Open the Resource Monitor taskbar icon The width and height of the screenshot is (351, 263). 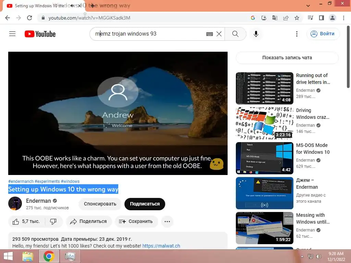click(70, 256)
